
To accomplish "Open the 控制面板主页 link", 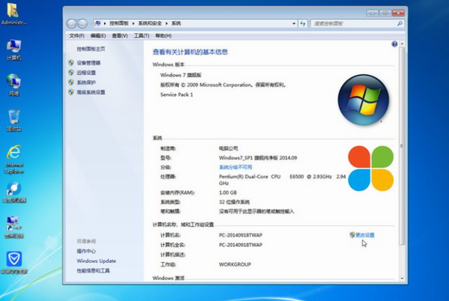I will coord(91,49).
